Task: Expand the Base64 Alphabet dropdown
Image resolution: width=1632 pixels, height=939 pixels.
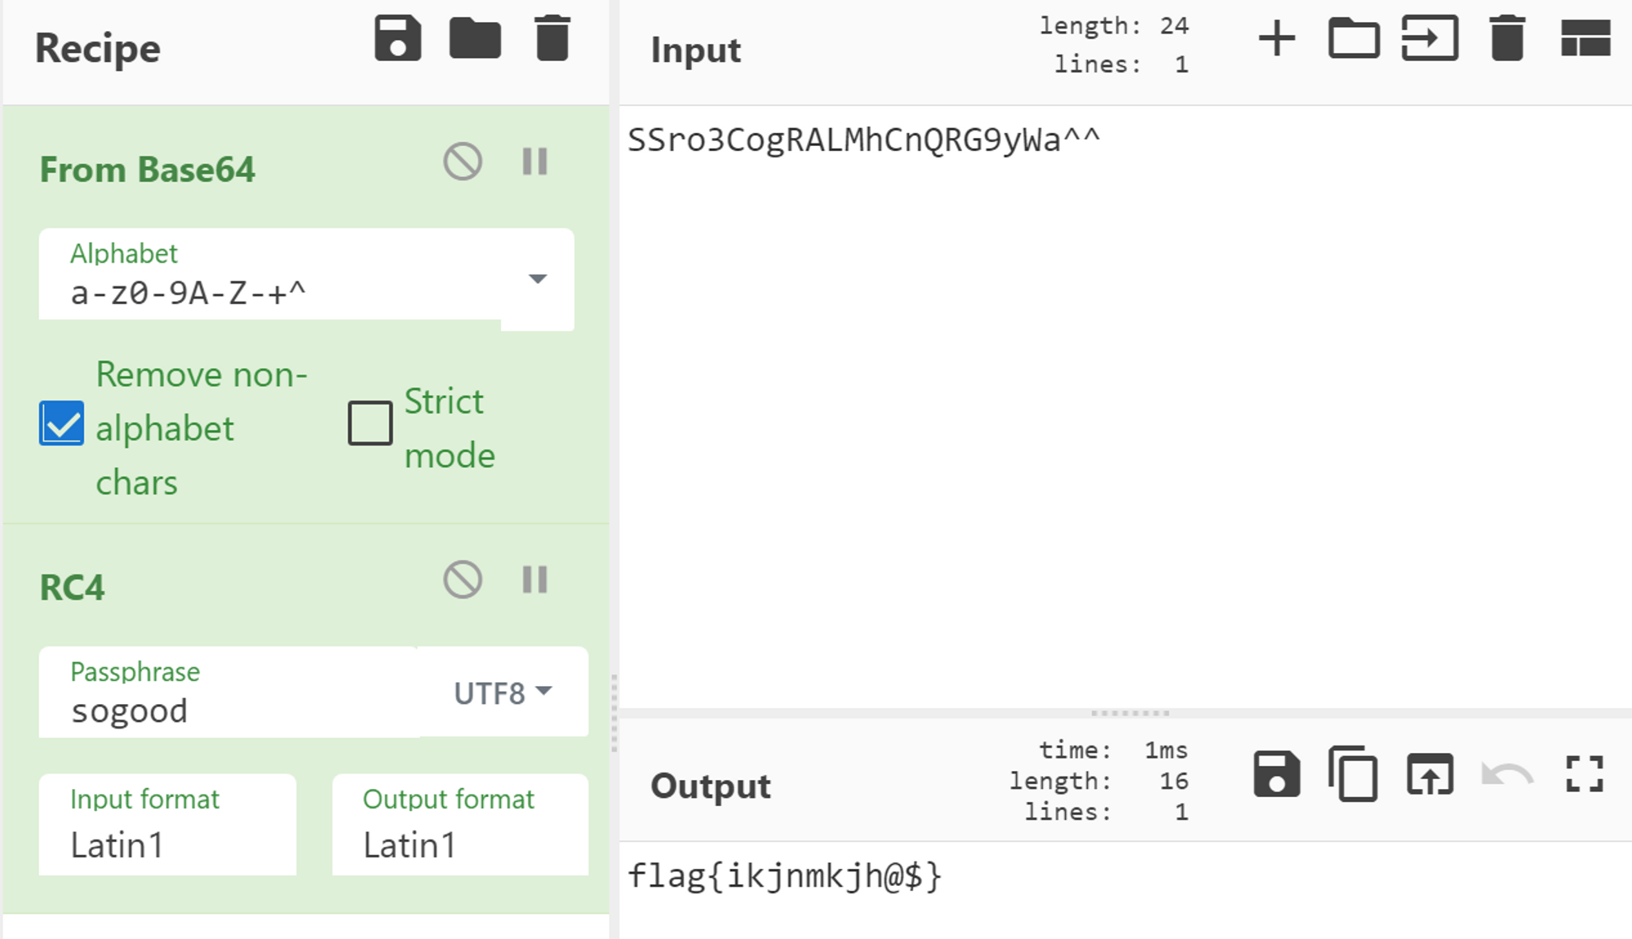Action: (537, 279)
